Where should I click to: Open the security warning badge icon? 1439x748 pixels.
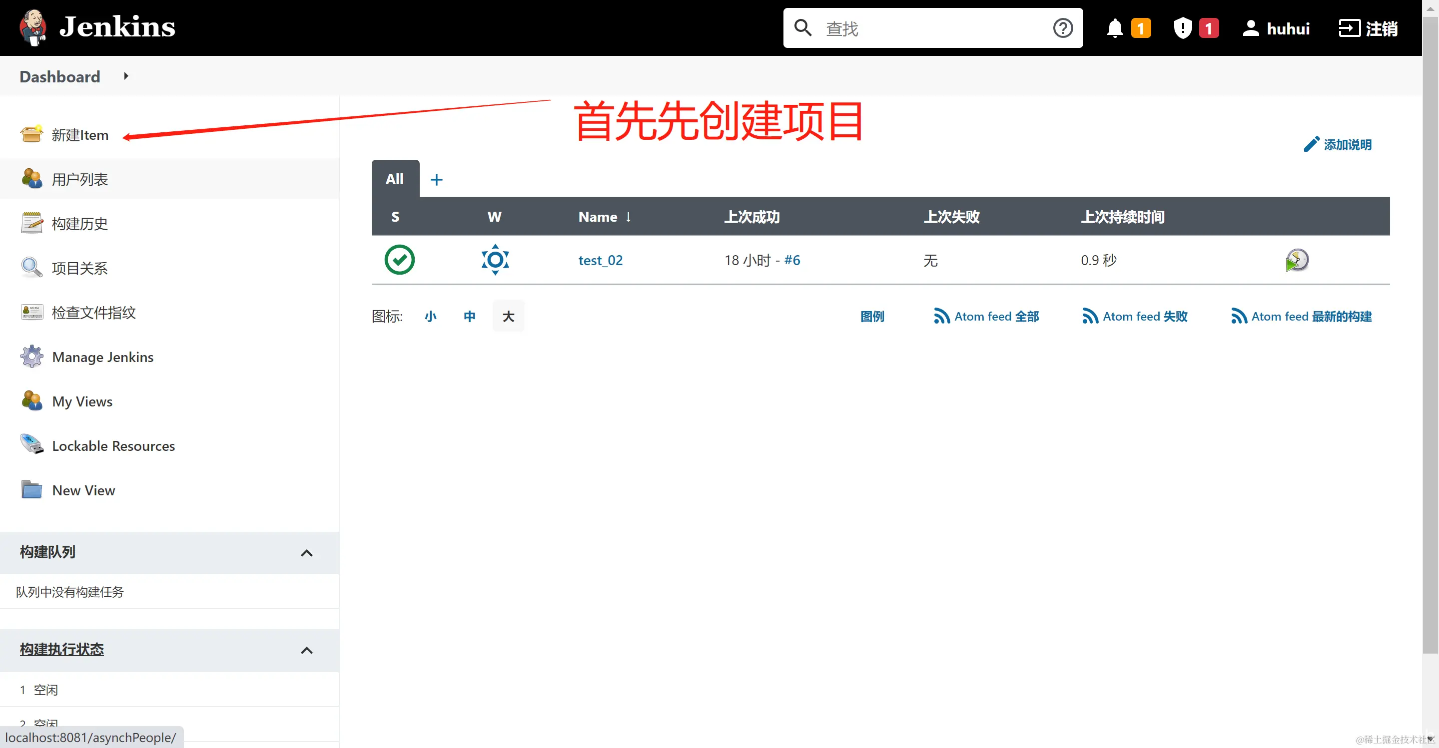pos(1183,28)
